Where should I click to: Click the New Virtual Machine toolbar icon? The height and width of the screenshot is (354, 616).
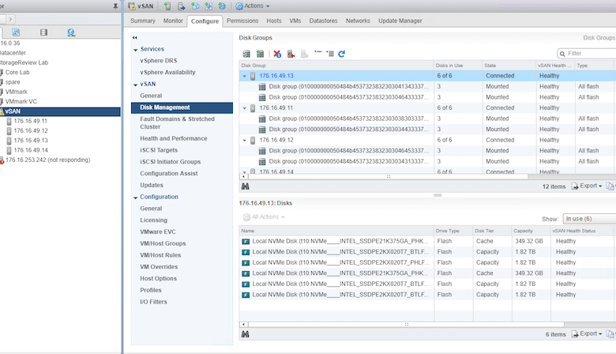195,6
